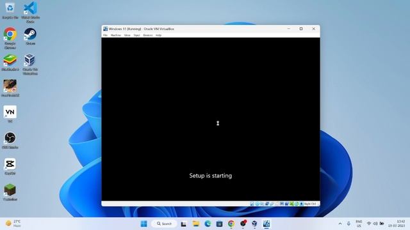Image resolution: width=410 pixels, height=230 pixels.
Task: Select the CapCut desktop shortcut
Action: point(10,166)
